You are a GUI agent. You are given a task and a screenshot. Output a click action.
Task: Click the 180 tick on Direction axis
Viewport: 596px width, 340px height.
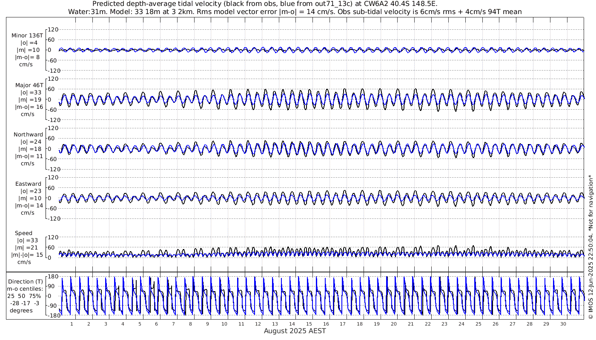coord(52,277)
